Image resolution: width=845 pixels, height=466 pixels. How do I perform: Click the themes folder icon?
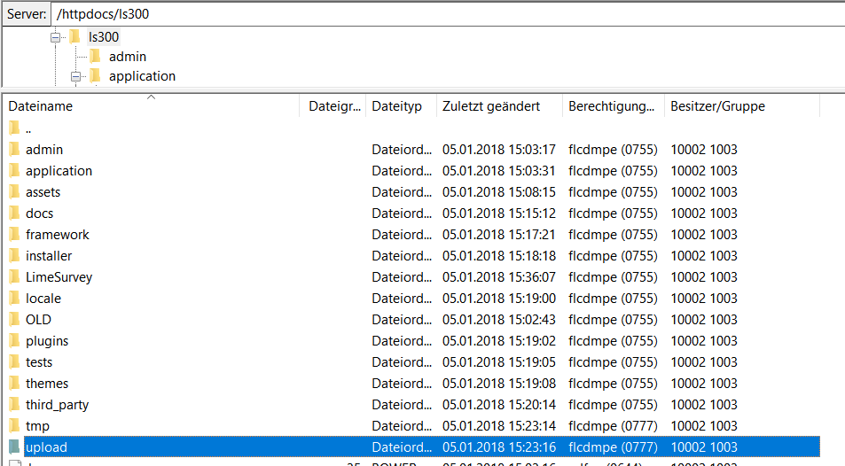[x=14, y=384]
